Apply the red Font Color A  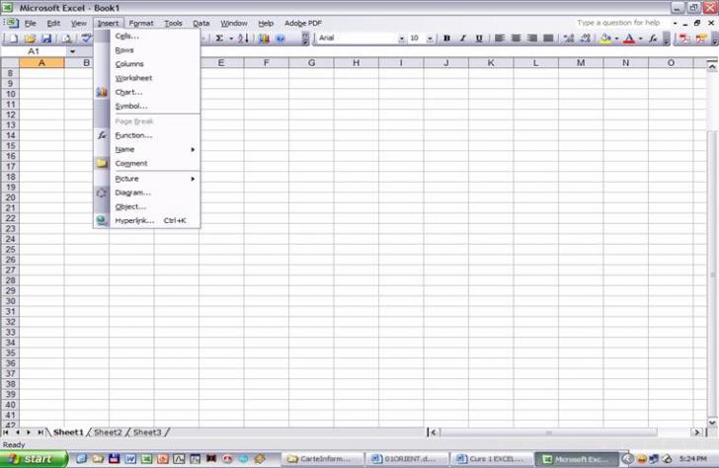coord(629,39)
